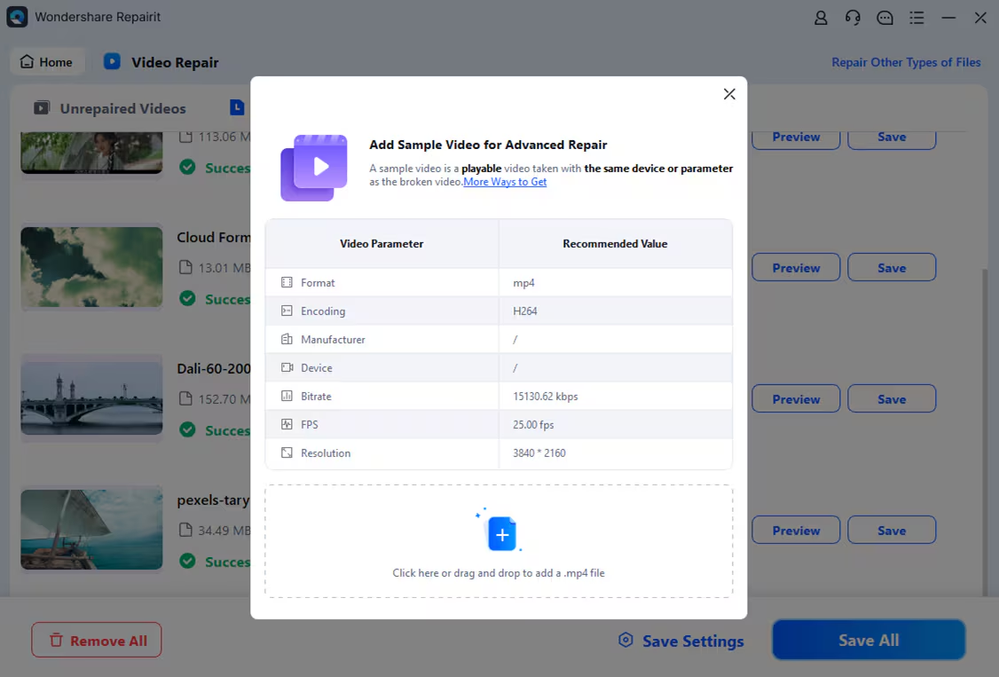Save the Dali-60 repaired video
The height and width of the screenshot is (677, 999).
[x=891, y=399]
